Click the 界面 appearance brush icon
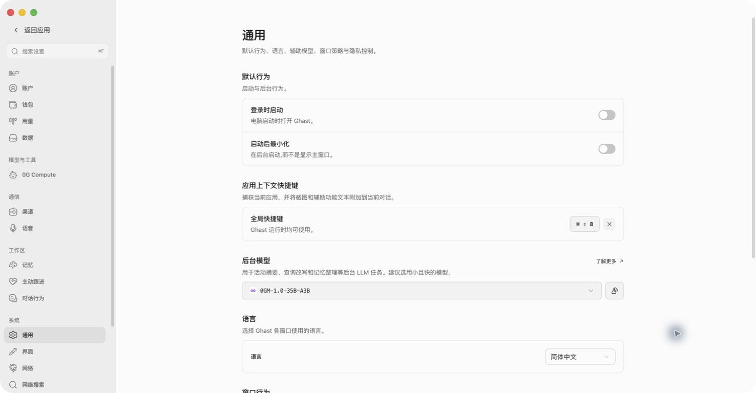 [13, 352]
